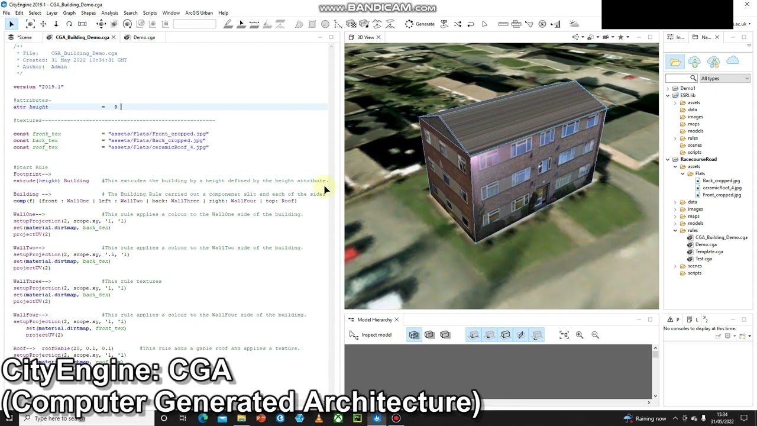Open Microsoft Edge from the taskbar
Screen dimensions: 757x426
[203, 418]
